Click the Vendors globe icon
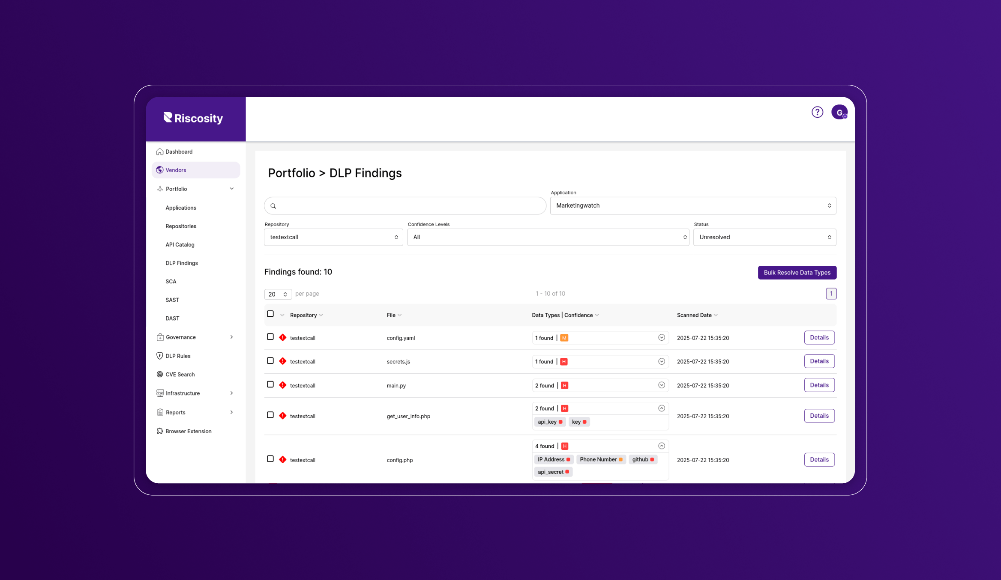 (x=160, y=170)
